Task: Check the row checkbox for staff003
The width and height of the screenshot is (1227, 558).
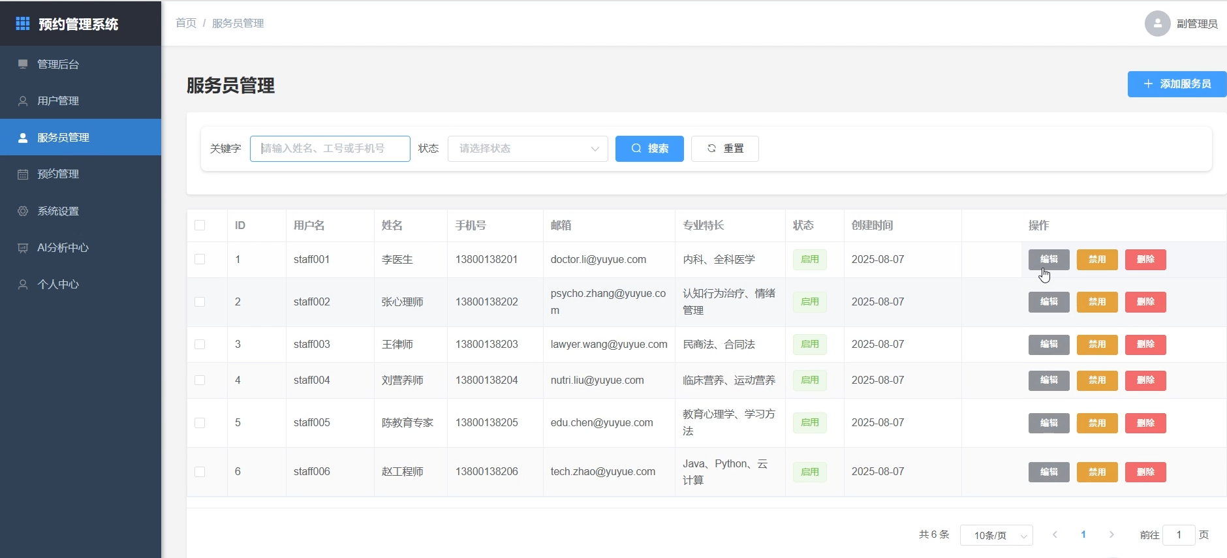Action: point(200,344)
